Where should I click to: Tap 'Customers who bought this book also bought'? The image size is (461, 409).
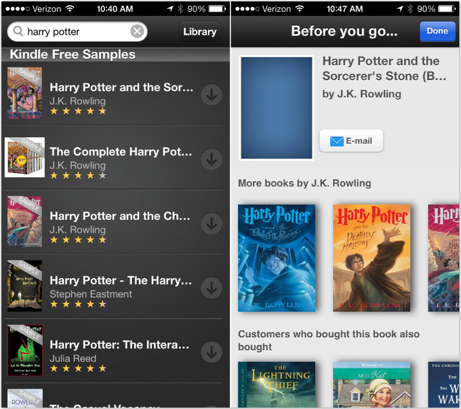329,340
